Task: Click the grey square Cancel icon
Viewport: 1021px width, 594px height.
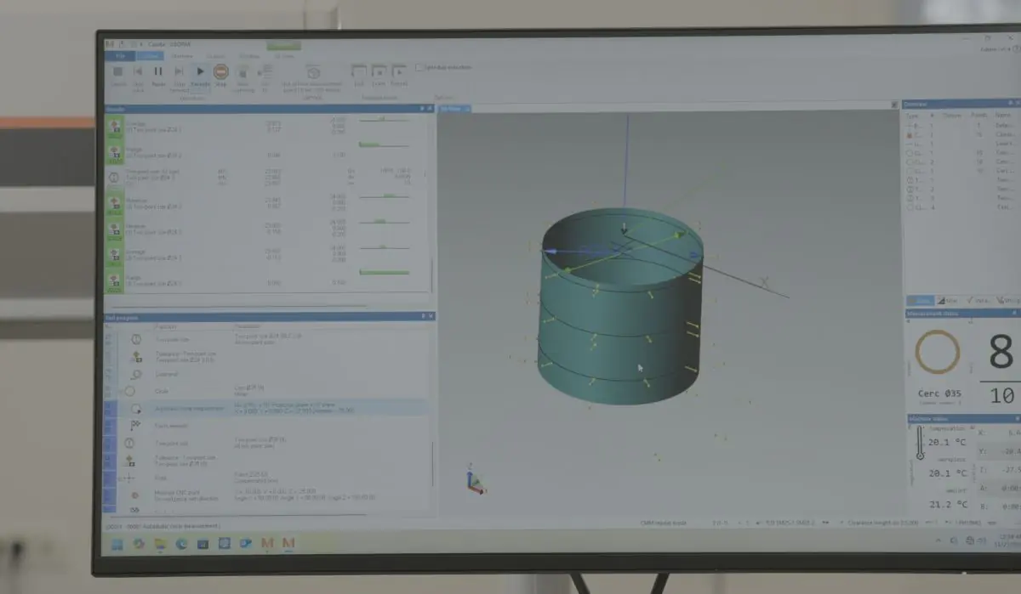Action: pyautogui.click(x=117, y=72)
